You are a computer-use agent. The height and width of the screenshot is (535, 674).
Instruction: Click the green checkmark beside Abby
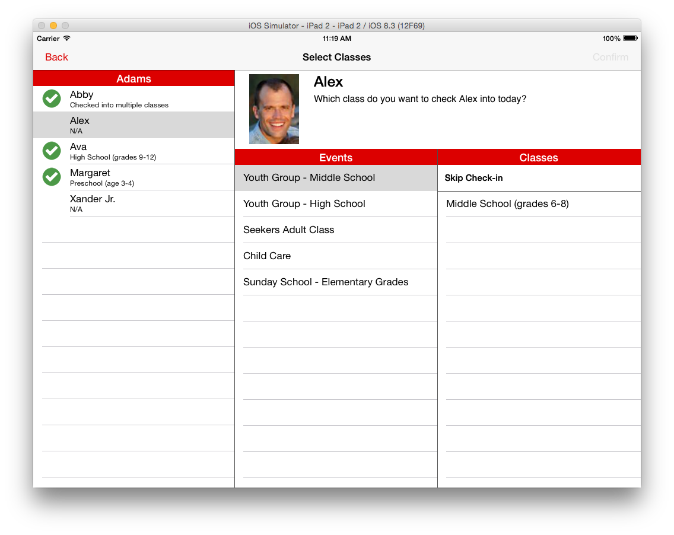coord(52,98)
